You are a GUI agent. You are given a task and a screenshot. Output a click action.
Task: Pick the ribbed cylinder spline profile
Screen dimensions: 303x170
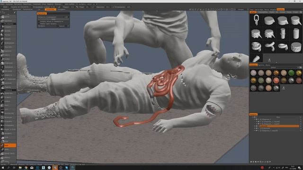point(296,34)
